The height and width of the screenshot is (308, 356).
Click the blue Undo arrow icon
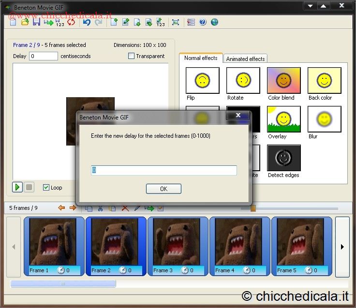click(87, 22)
